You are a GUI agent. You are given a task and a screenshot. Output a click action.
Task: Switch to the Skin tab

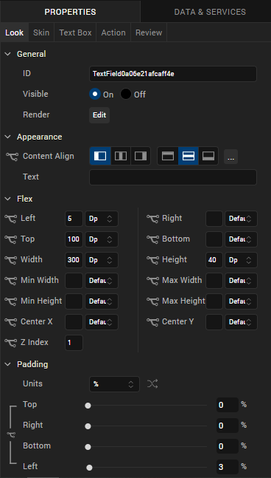tap(41, 33)
